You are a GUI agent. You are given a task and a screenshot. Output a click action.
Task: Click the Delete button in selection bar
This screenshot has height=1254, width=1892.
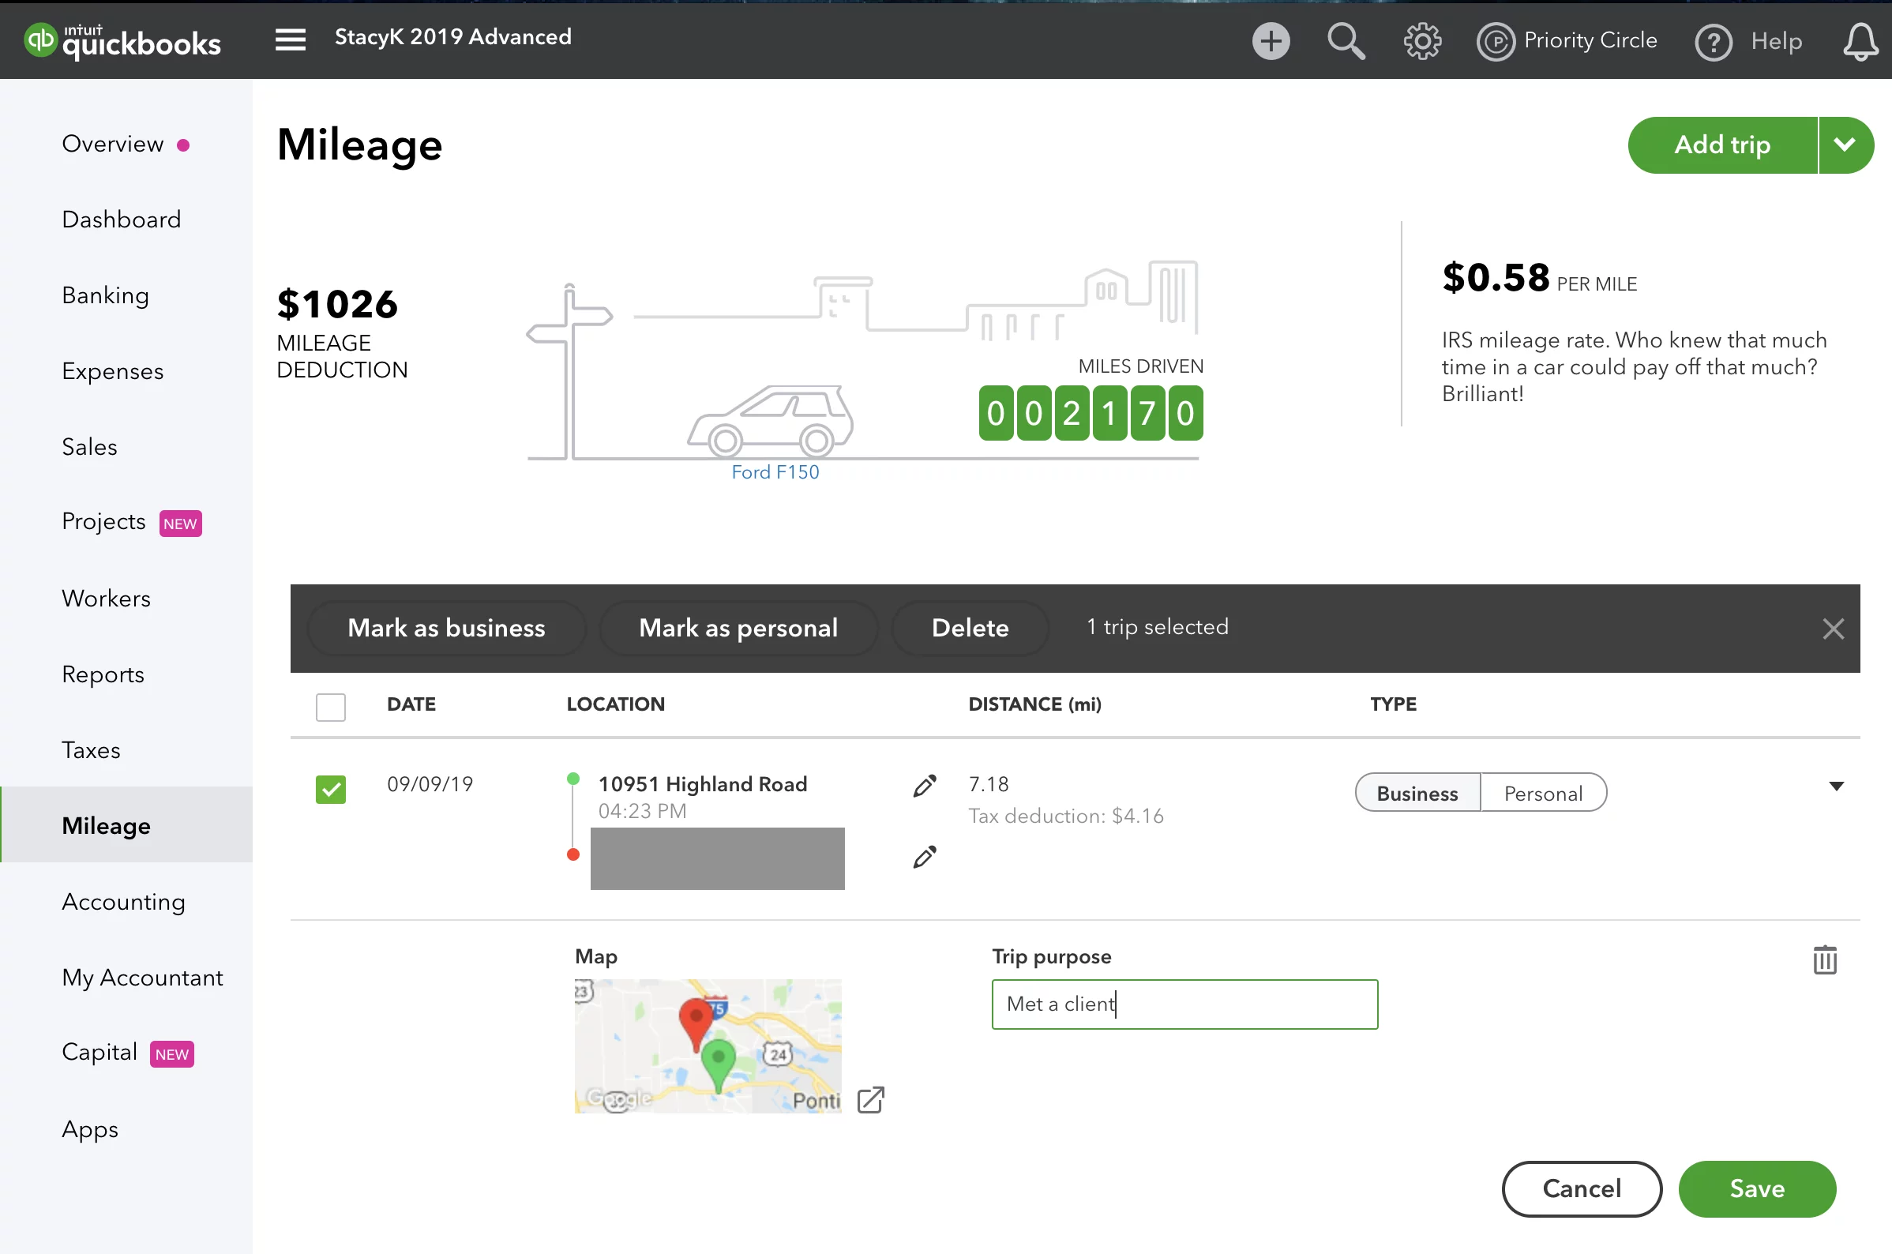(x=970, y=629)
